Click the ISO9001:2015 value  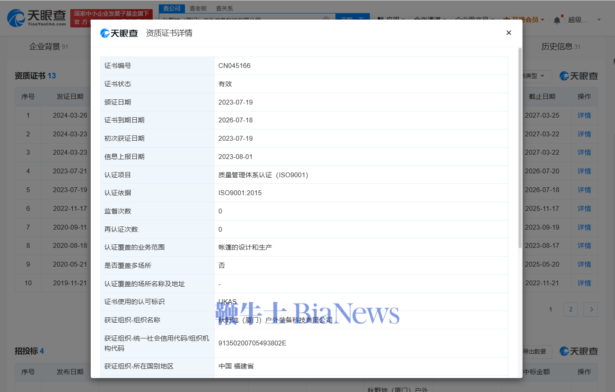click(240, 193)
